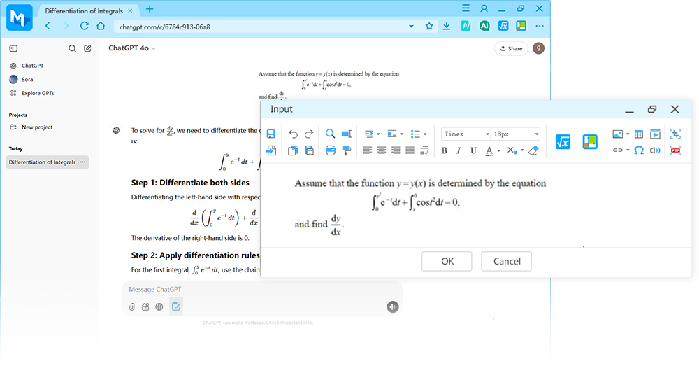Align text left in Input editor
Image resolution: width=699 pixels, height=380 pixels.
[x=368, y=150]
